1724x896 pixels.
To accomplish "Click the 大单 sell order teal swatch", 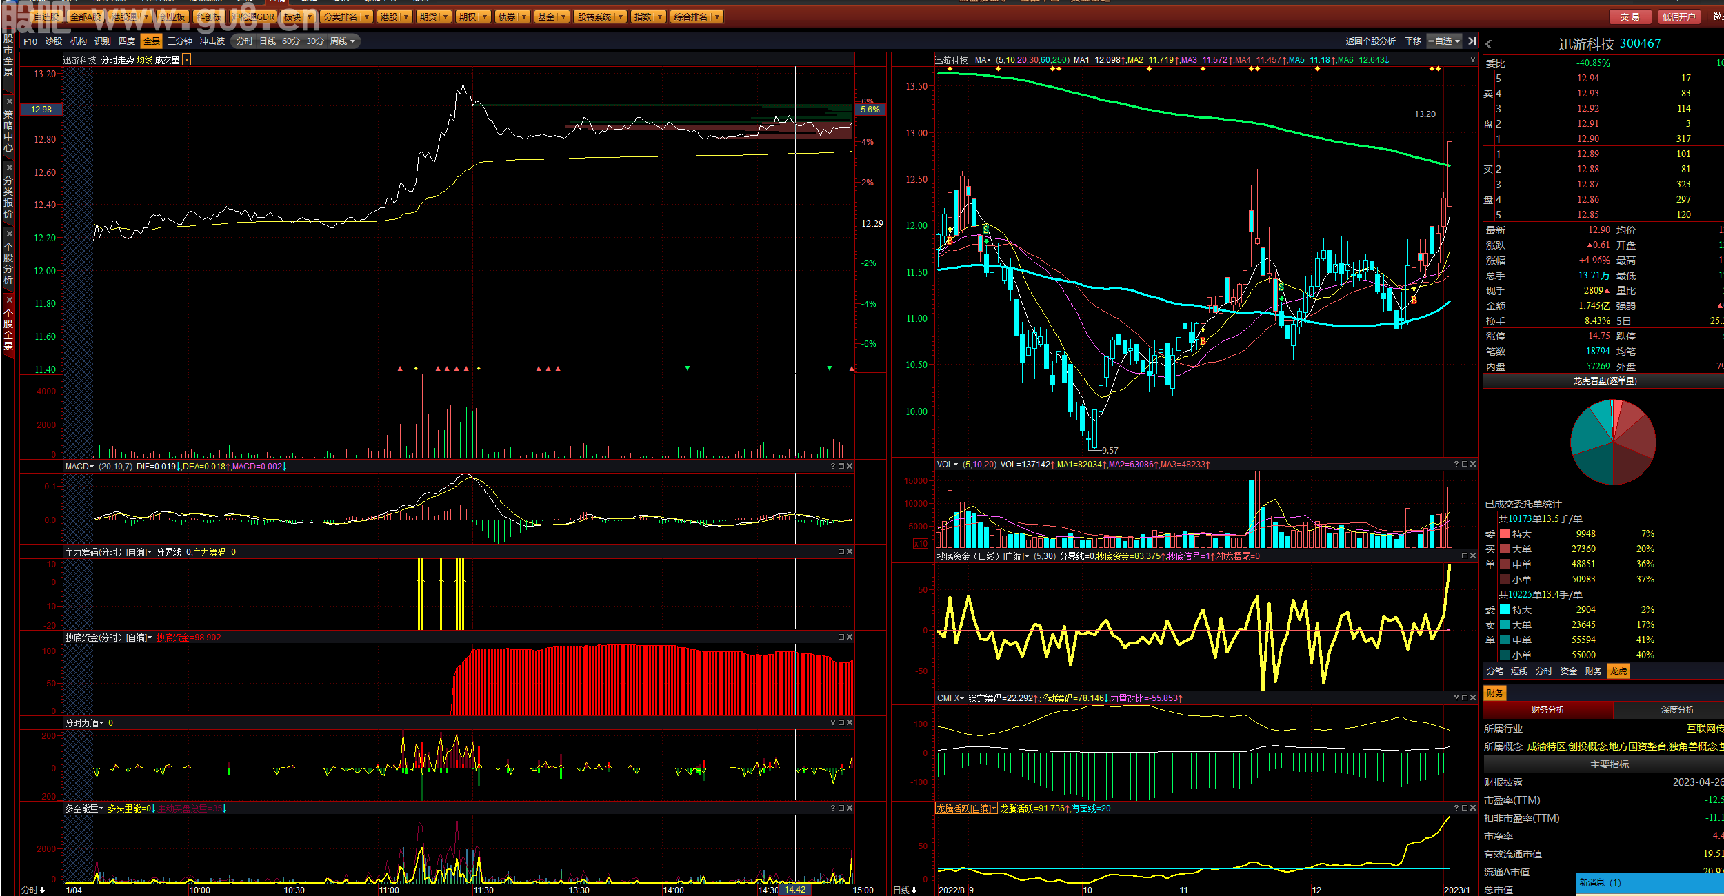I will [1505, 625].
